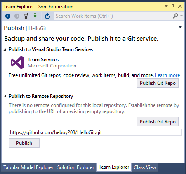Click Microsoft Corporation text

click(52, 66)
